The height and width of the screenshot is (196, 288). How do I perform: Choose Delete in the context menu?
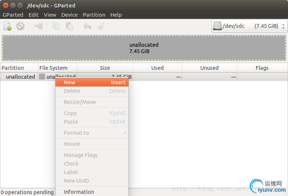[x=92, y=91]
